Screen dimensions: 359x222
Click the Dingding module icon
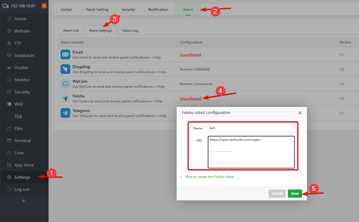(65, 69)
